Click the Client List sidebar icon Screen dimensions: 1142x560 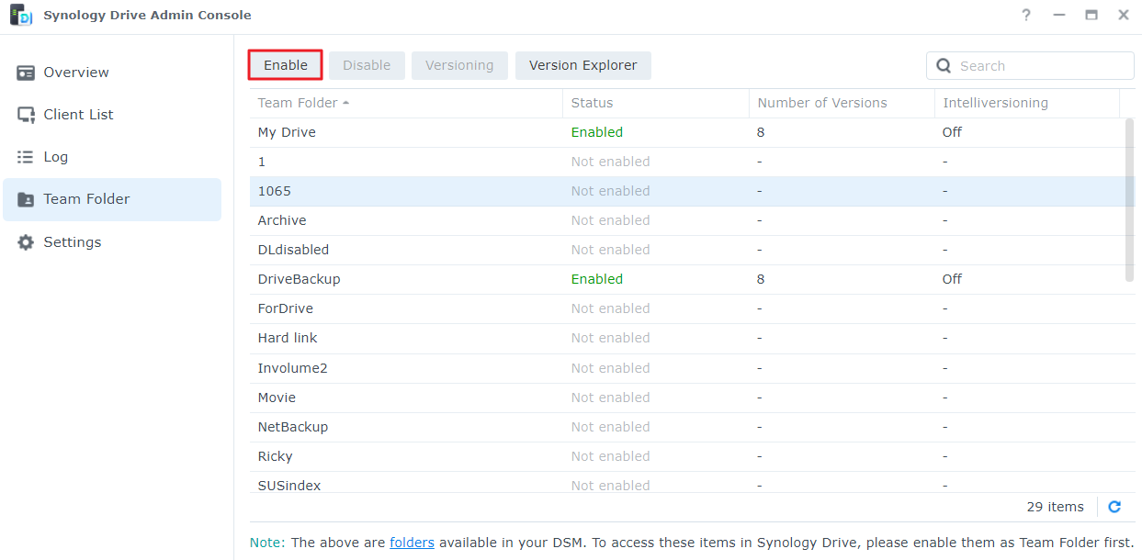(26, 115)
